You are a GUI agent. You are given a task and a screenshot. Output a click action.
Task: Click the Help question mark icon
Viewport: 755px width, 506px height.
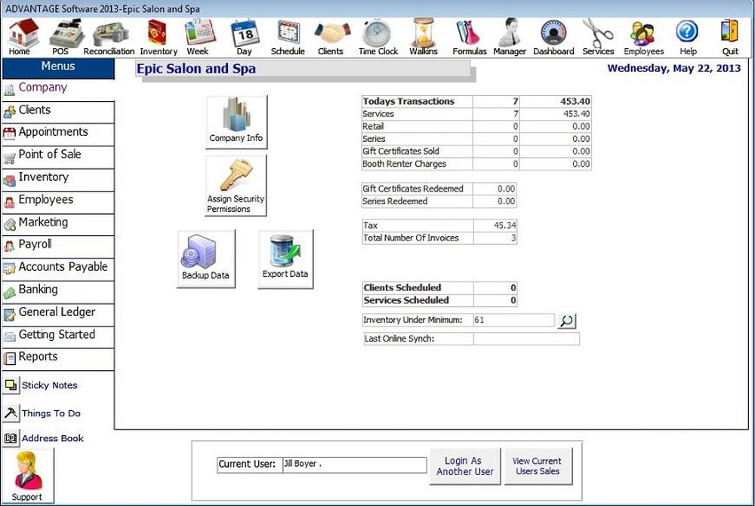688,38
